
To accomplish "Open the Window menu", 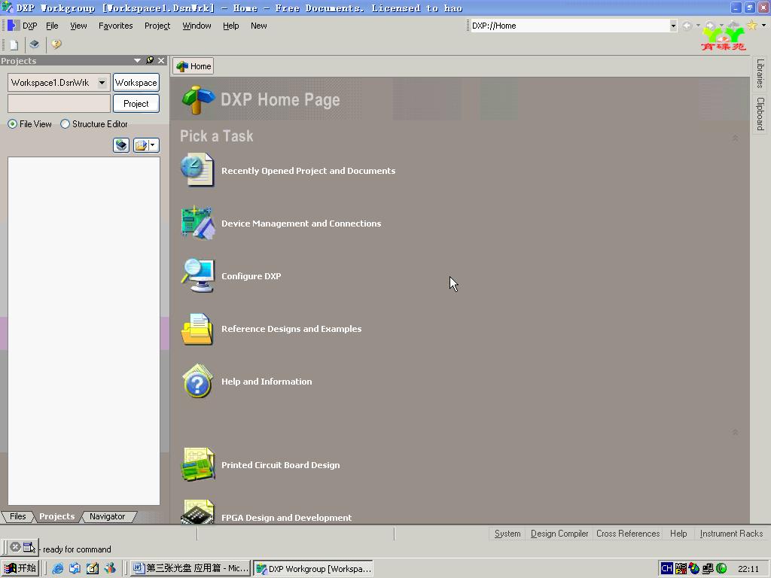I will click(197, 26).
